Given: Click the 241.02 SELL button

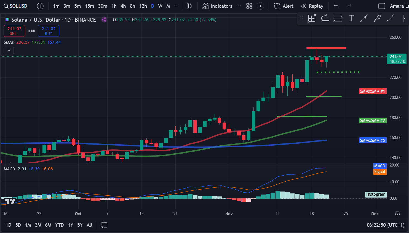Looking at the screenshot, I should pos(14,31).
